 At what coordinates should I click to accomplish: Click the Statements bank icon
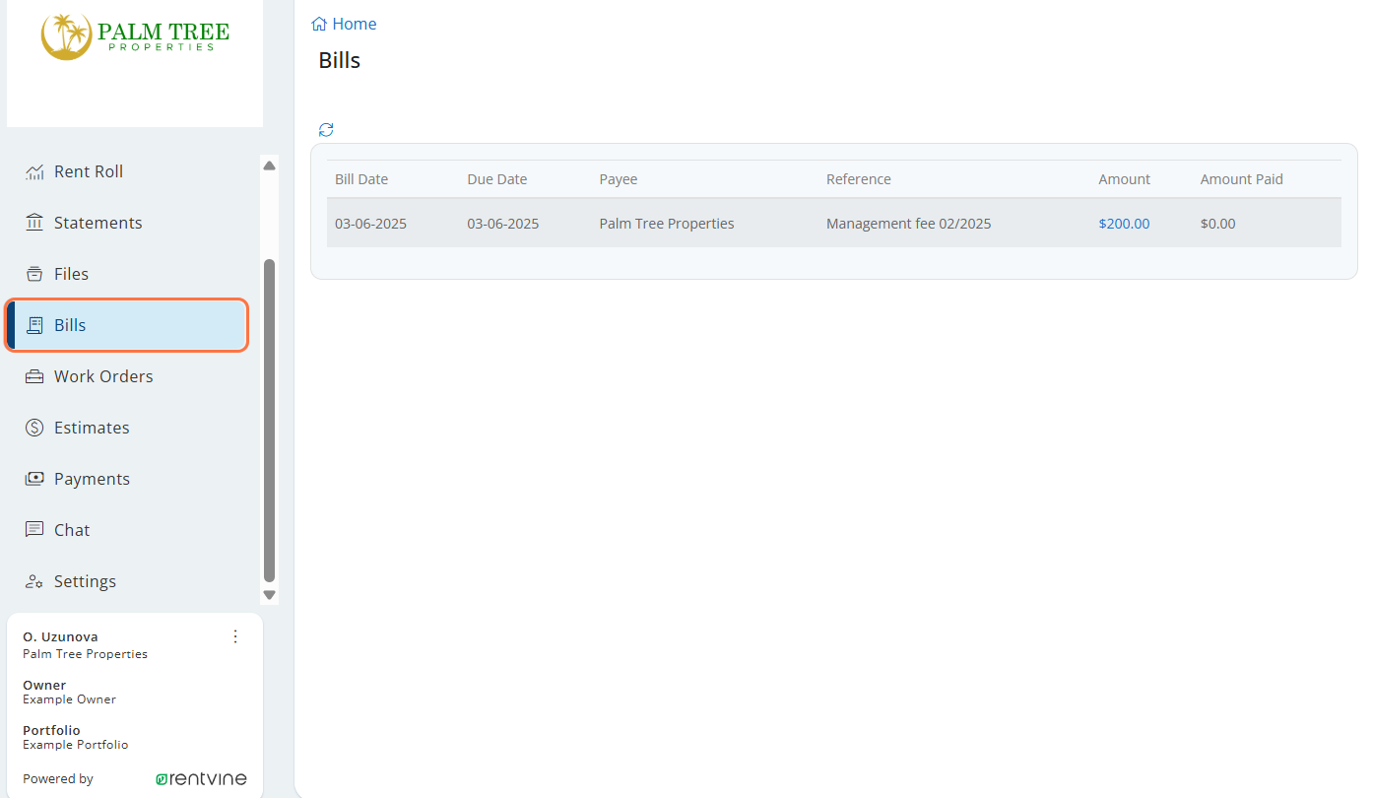click(34, 223)
